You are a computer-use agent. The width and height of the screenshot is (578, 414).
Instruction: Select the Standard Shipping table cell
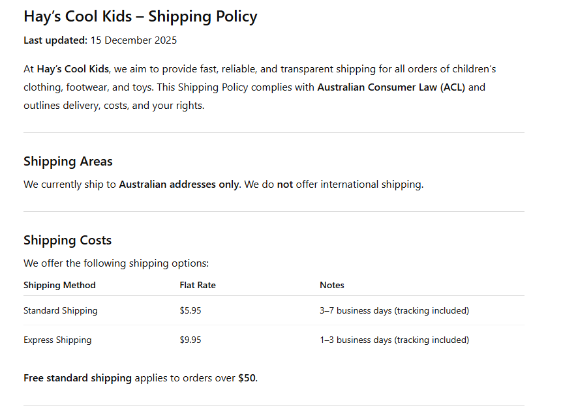pyautogui.click(x=61, y=311)
